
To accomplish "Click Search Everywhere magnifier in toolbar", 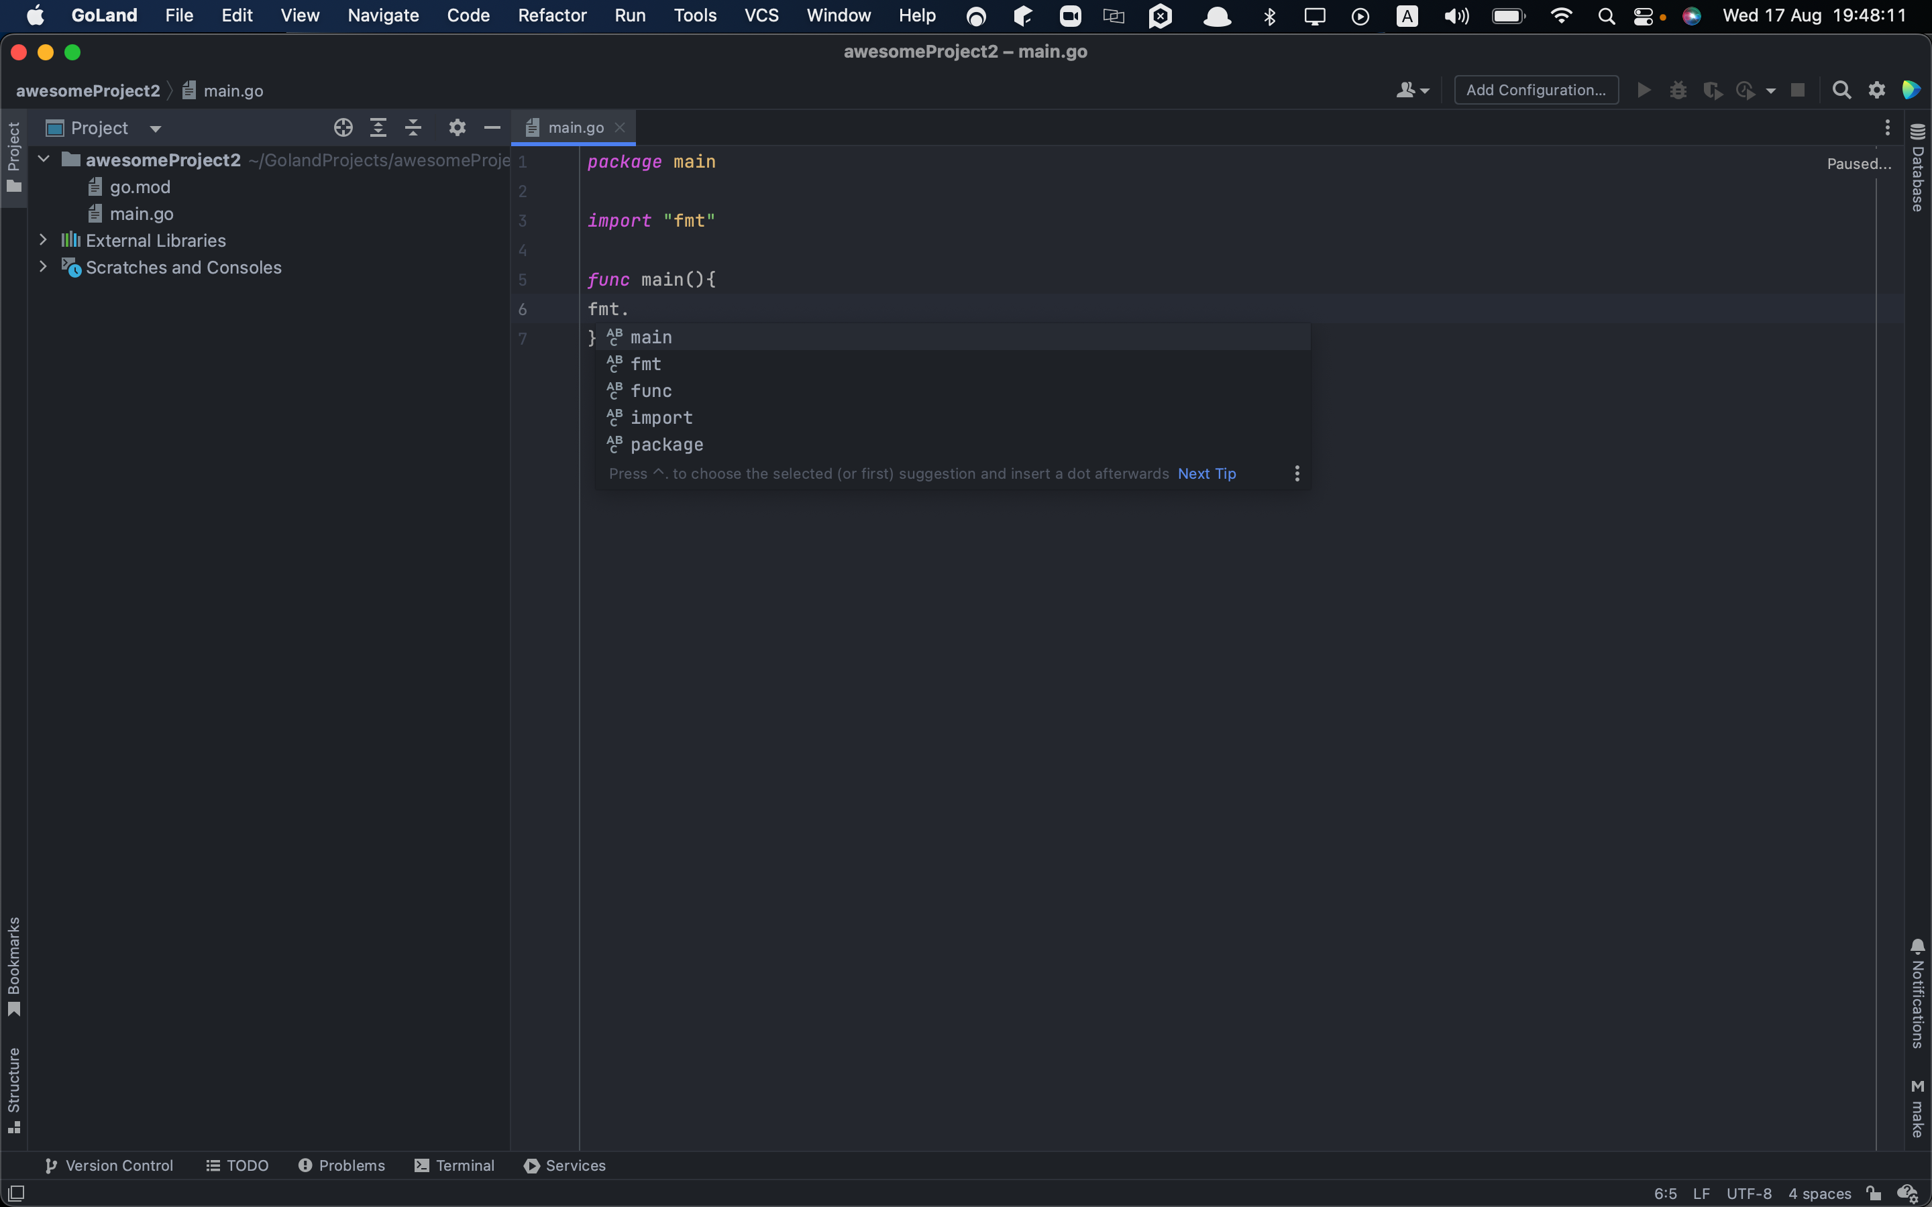I will point(1841,91).
